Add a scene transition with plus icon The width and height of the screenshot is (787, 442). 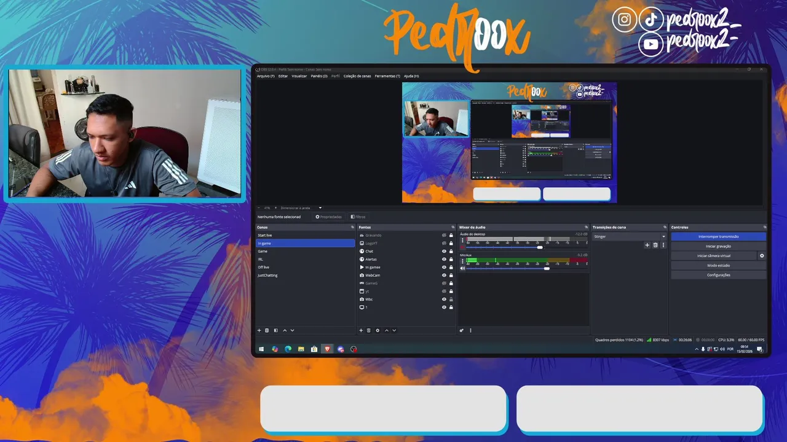647,245
